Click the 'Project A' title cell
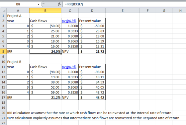Screen dimensions: 186x125 [x=18, y=16]
